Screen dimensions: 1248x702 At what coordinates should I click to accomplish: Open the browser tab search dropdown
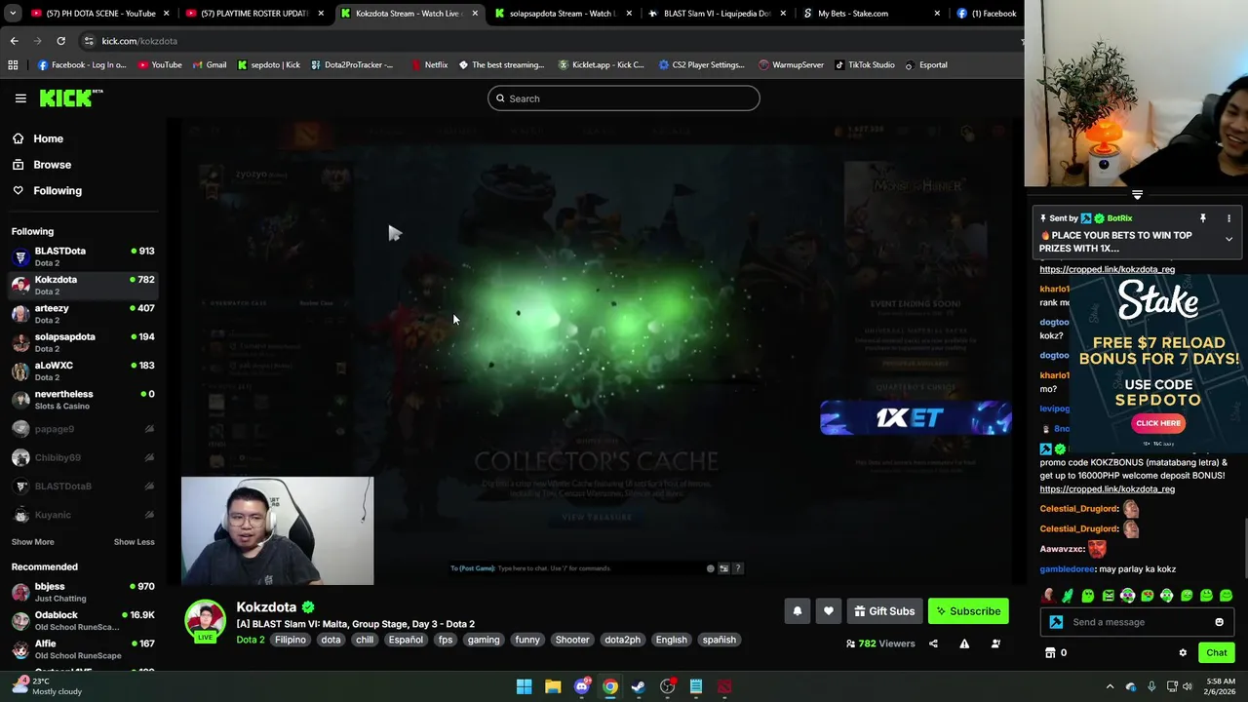click(x=13, y=14)
